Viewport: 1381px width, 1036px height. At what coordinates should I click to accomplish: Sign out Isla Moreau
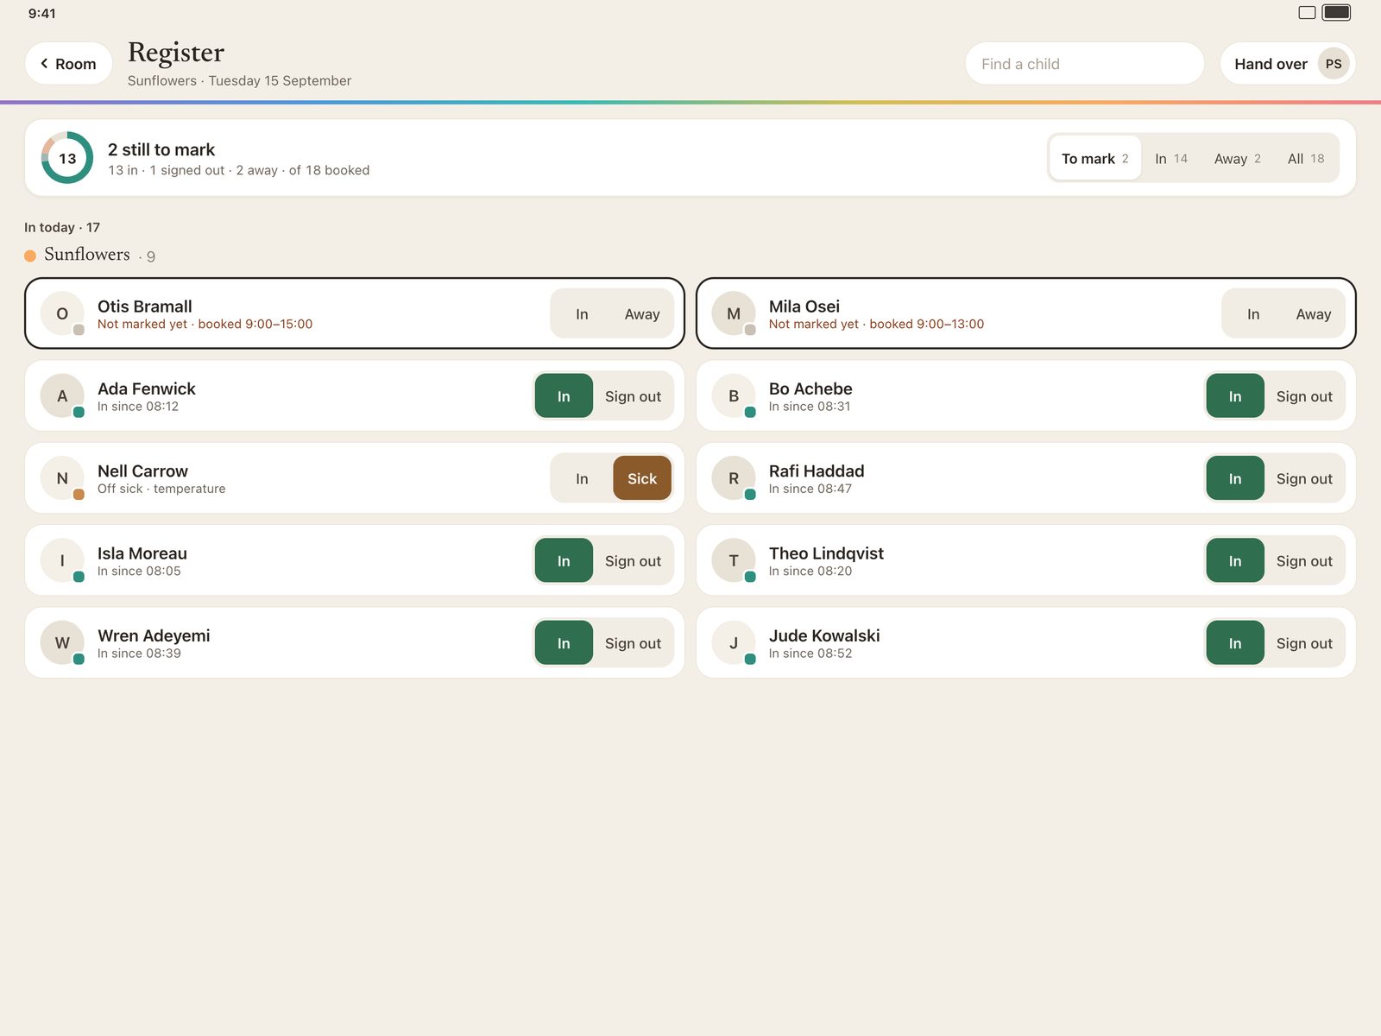click(633, 561)
